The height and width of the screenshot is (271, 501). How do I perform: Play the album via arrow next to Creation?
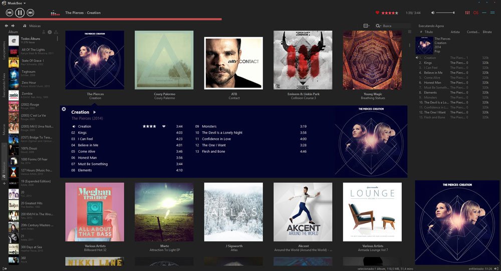(95, 112)
